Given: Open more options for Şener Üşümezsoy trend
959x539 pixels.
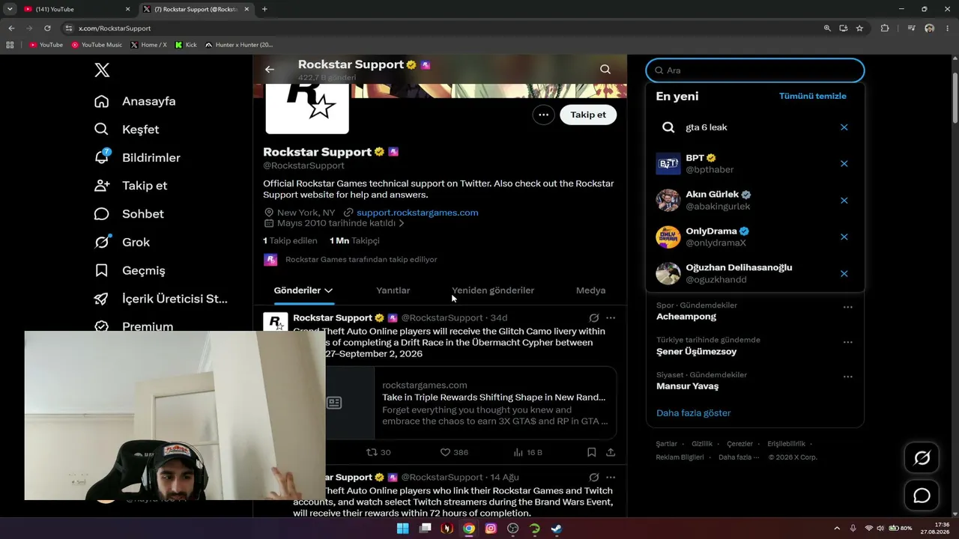Looking at the screenshot, I should click(x=847, y=342).
